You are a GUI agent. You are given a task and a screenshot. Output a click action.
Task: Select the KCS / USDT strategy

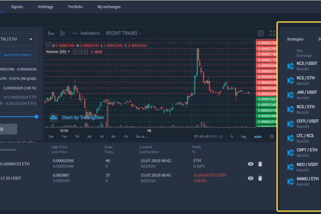(x=307, y=63)
